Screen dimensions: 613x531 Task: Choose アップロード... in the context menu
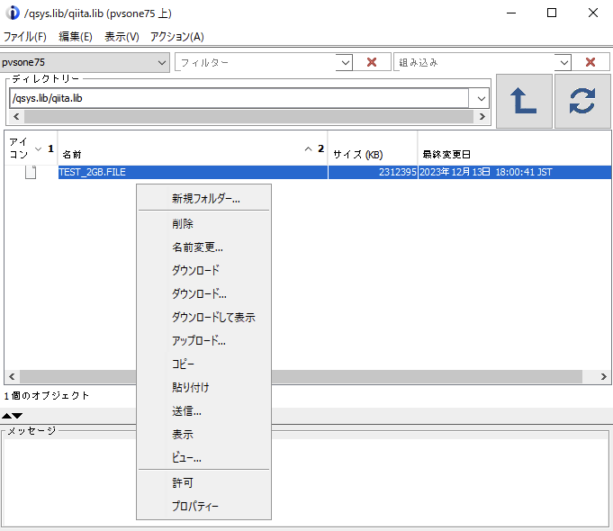(203, 340)
